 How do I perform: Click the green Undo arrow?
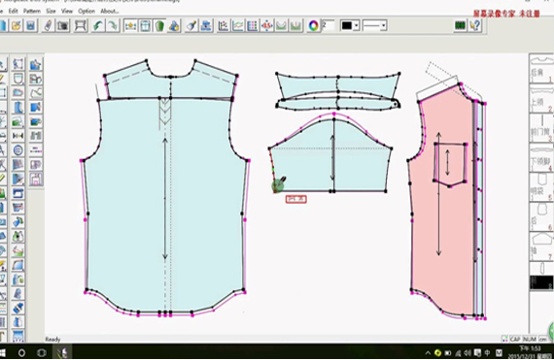pyautogui.click(x=98, y=26)
